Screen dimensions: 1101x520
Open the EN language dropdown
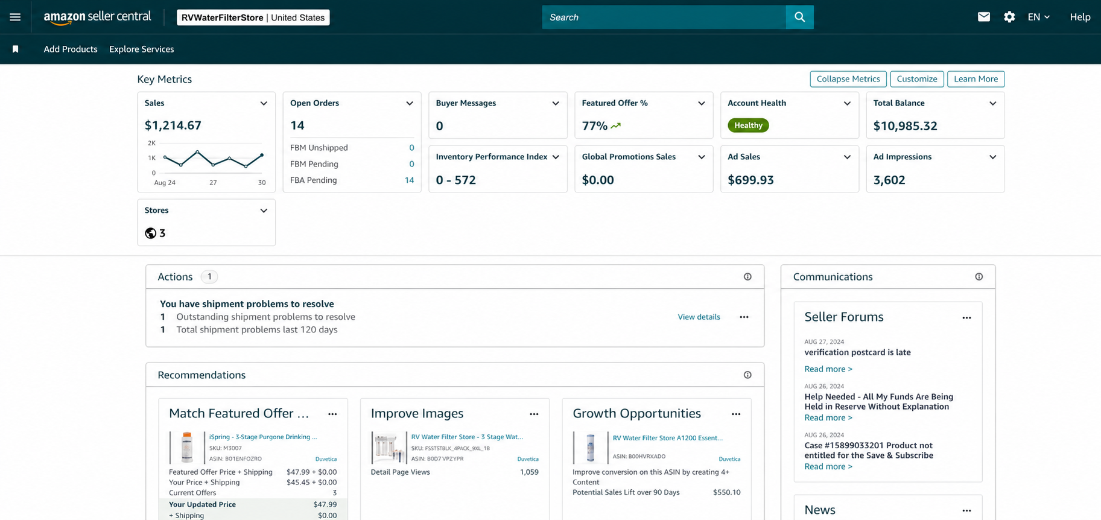point(1039,17)
